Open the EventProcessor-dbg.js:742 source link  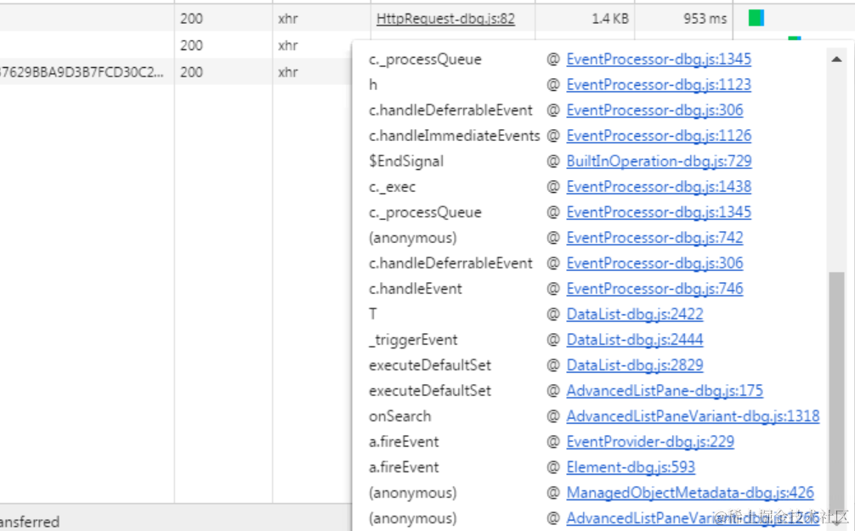click(654, 237)
